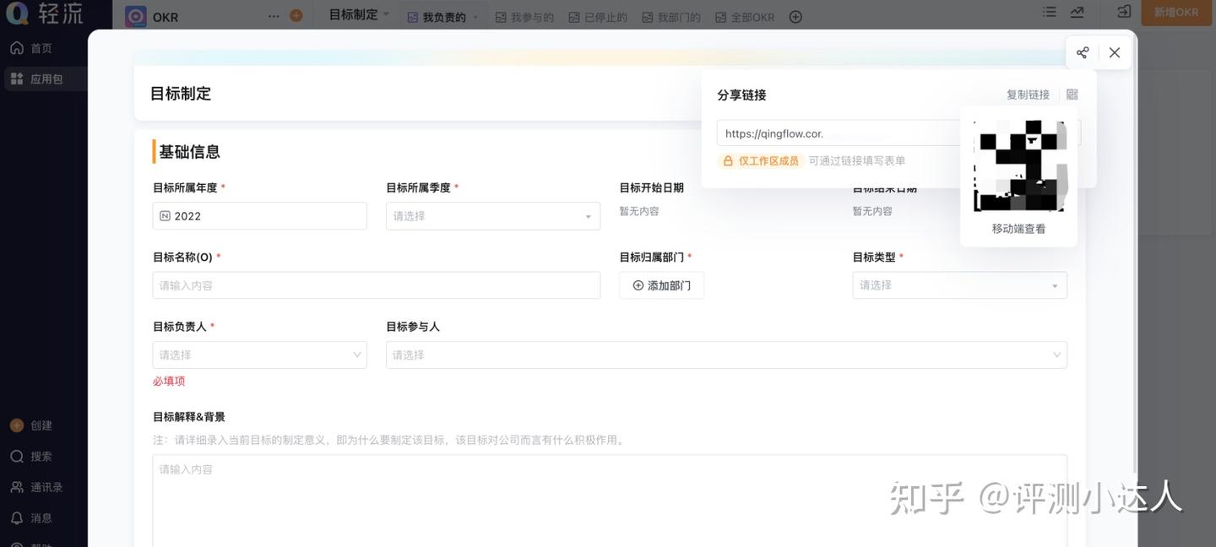
Task: Open 搜索 in sidebar
Action: pos(31,456)
